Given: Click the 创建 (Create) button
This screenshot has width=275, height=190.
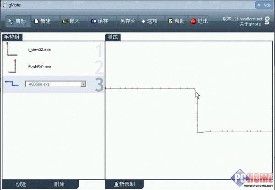Looking at the screenshot, I should 21,184.
